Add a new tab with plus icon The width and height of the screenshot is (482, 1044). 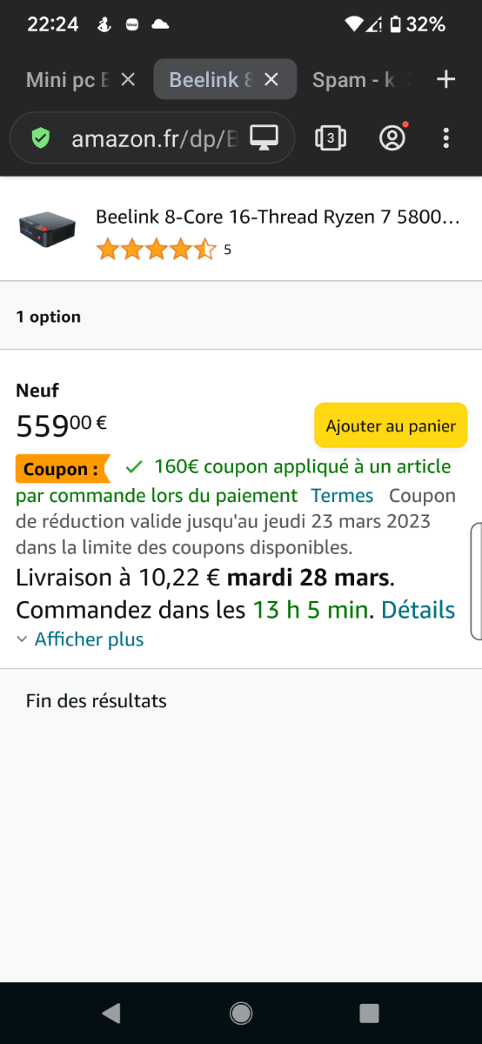click(x=446, y=80)
